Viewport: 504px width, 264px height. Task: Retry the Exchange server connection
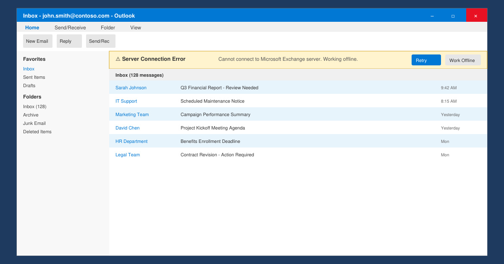click(426, 60)
